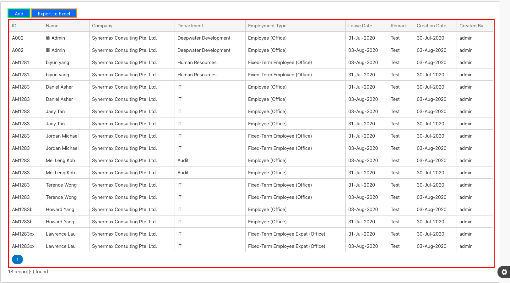Select biyun yang row with leave 31-Jul-2020
The height and width of the screenshot is (283, 510).
click(251, 75)
